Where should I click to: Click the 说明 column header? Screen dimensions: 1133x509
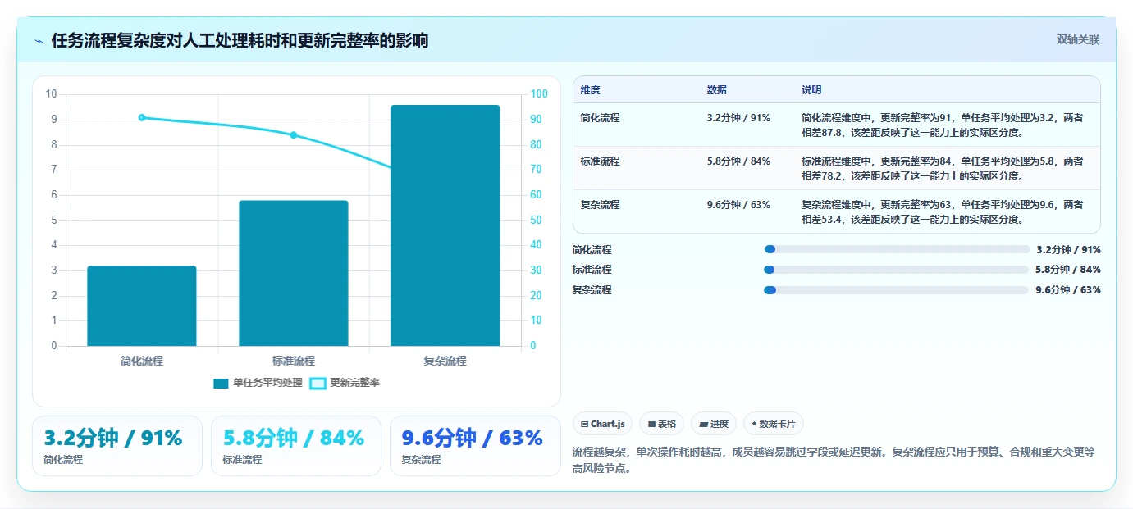811,90
